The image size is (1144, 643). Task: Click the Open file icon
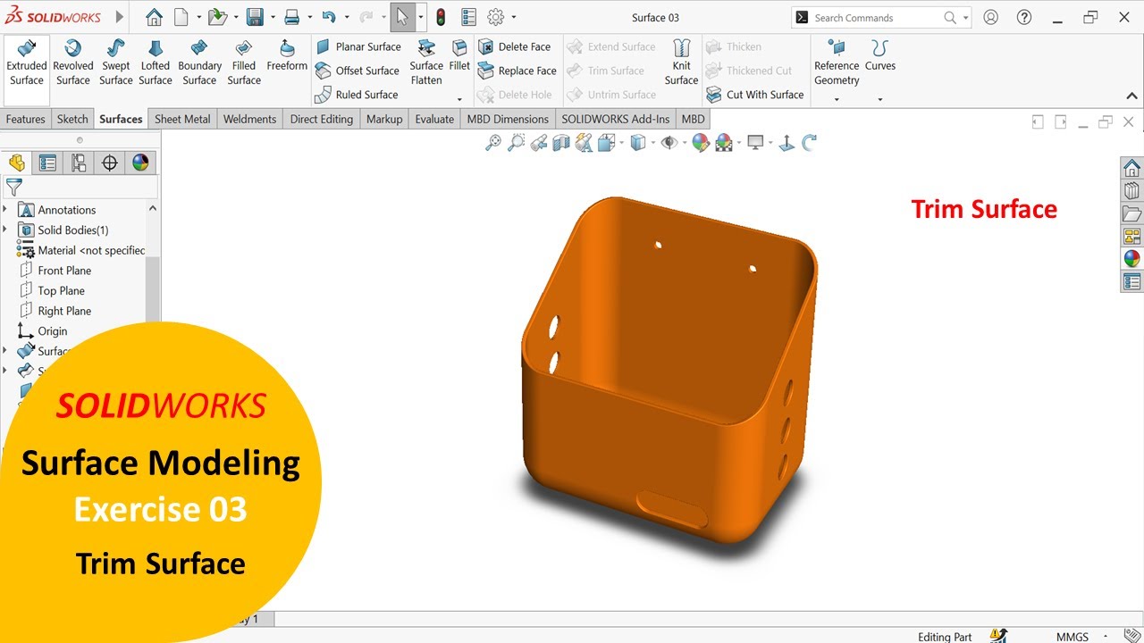click(x=217, y=17)
